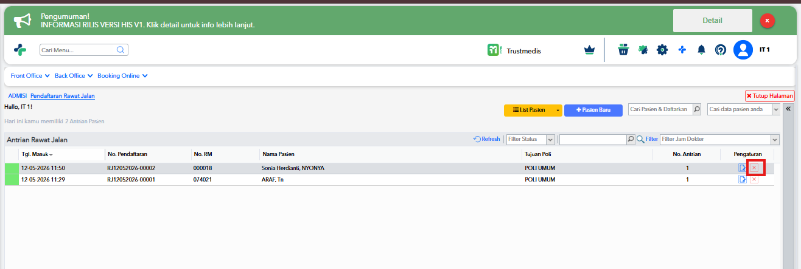Viewport: 801px width, 269px height.
Task: Click the queue search magnifier button
Action: click(x=631, y=139)
